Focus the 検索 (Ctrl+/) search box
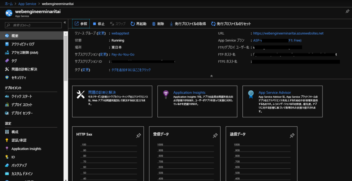352x181 pixels. pyautogui.click(x=33, y=25)
